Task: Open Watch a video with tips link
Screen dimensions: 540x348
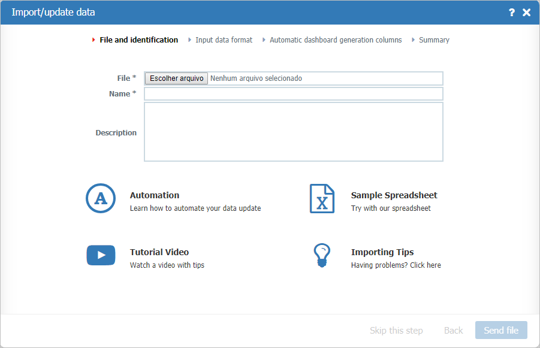Action: (x=167, y=265)
